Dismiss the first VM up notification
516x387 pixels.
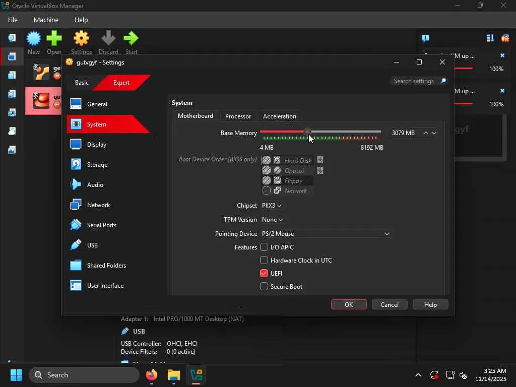(502, 55)
